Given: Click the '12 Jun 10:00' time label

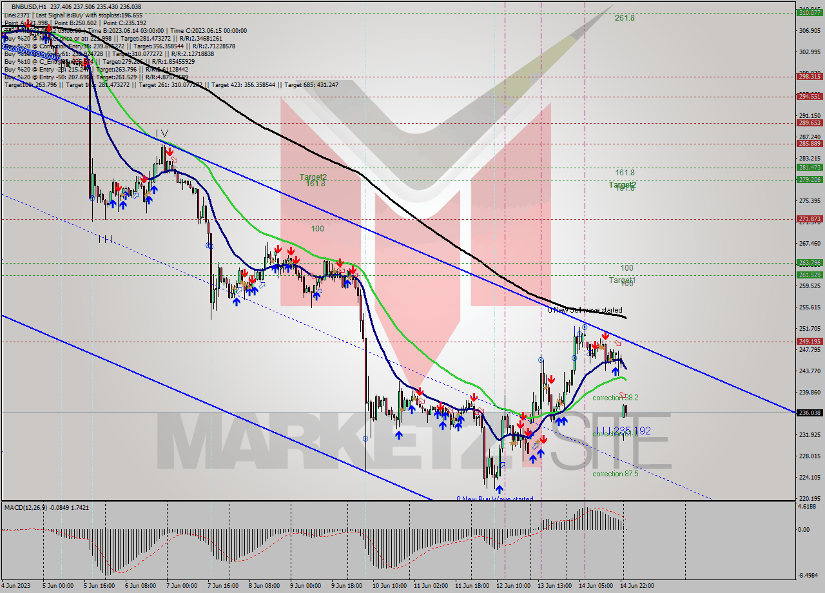Looking at the screenshot, I should pyautogui.click(x=513, y=586).
